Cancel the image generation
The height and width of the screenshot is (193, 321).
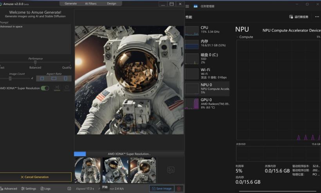[35, 177]
